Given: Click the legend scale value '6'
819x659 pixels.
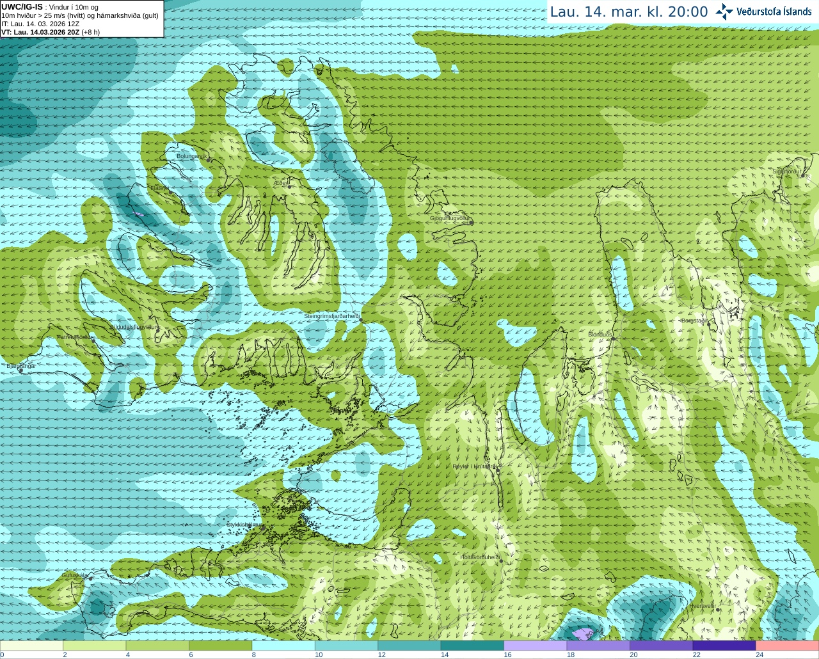Looking at the screenshot, I should 191,655.
